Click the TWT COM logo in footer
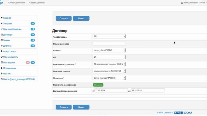 183,112
